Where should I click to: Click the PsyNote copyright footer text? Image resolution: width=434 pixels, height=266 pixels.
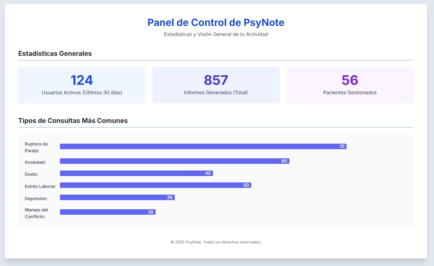[216, 242]
